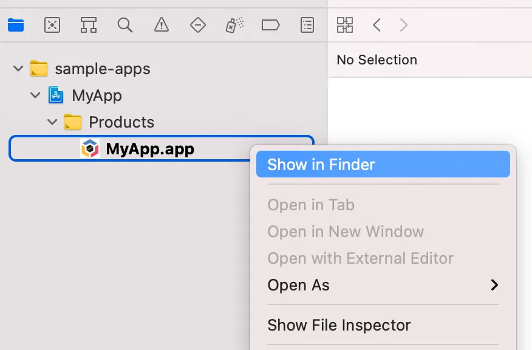Go back with the left chevron

(377, 25)
